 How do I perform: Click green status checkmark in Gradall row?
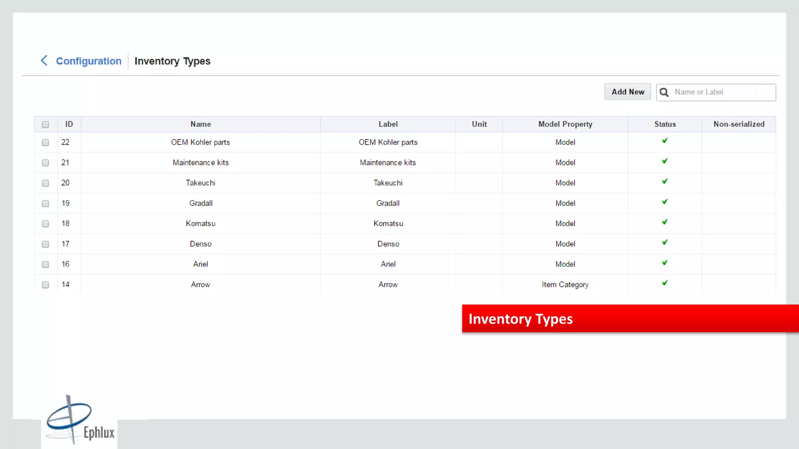665,202
